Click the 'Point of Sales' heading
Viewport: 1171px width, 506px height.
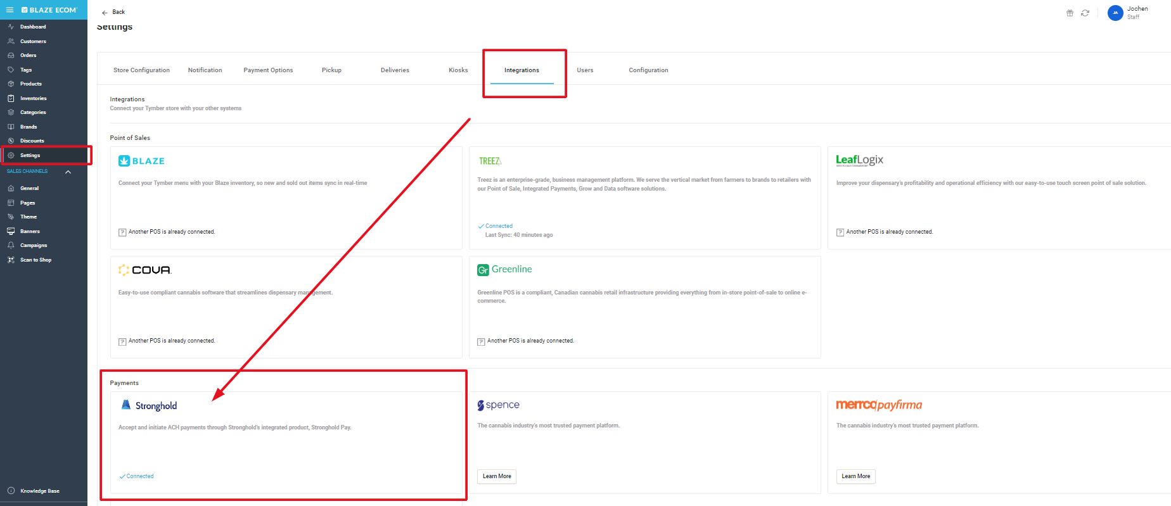(130, 138)
